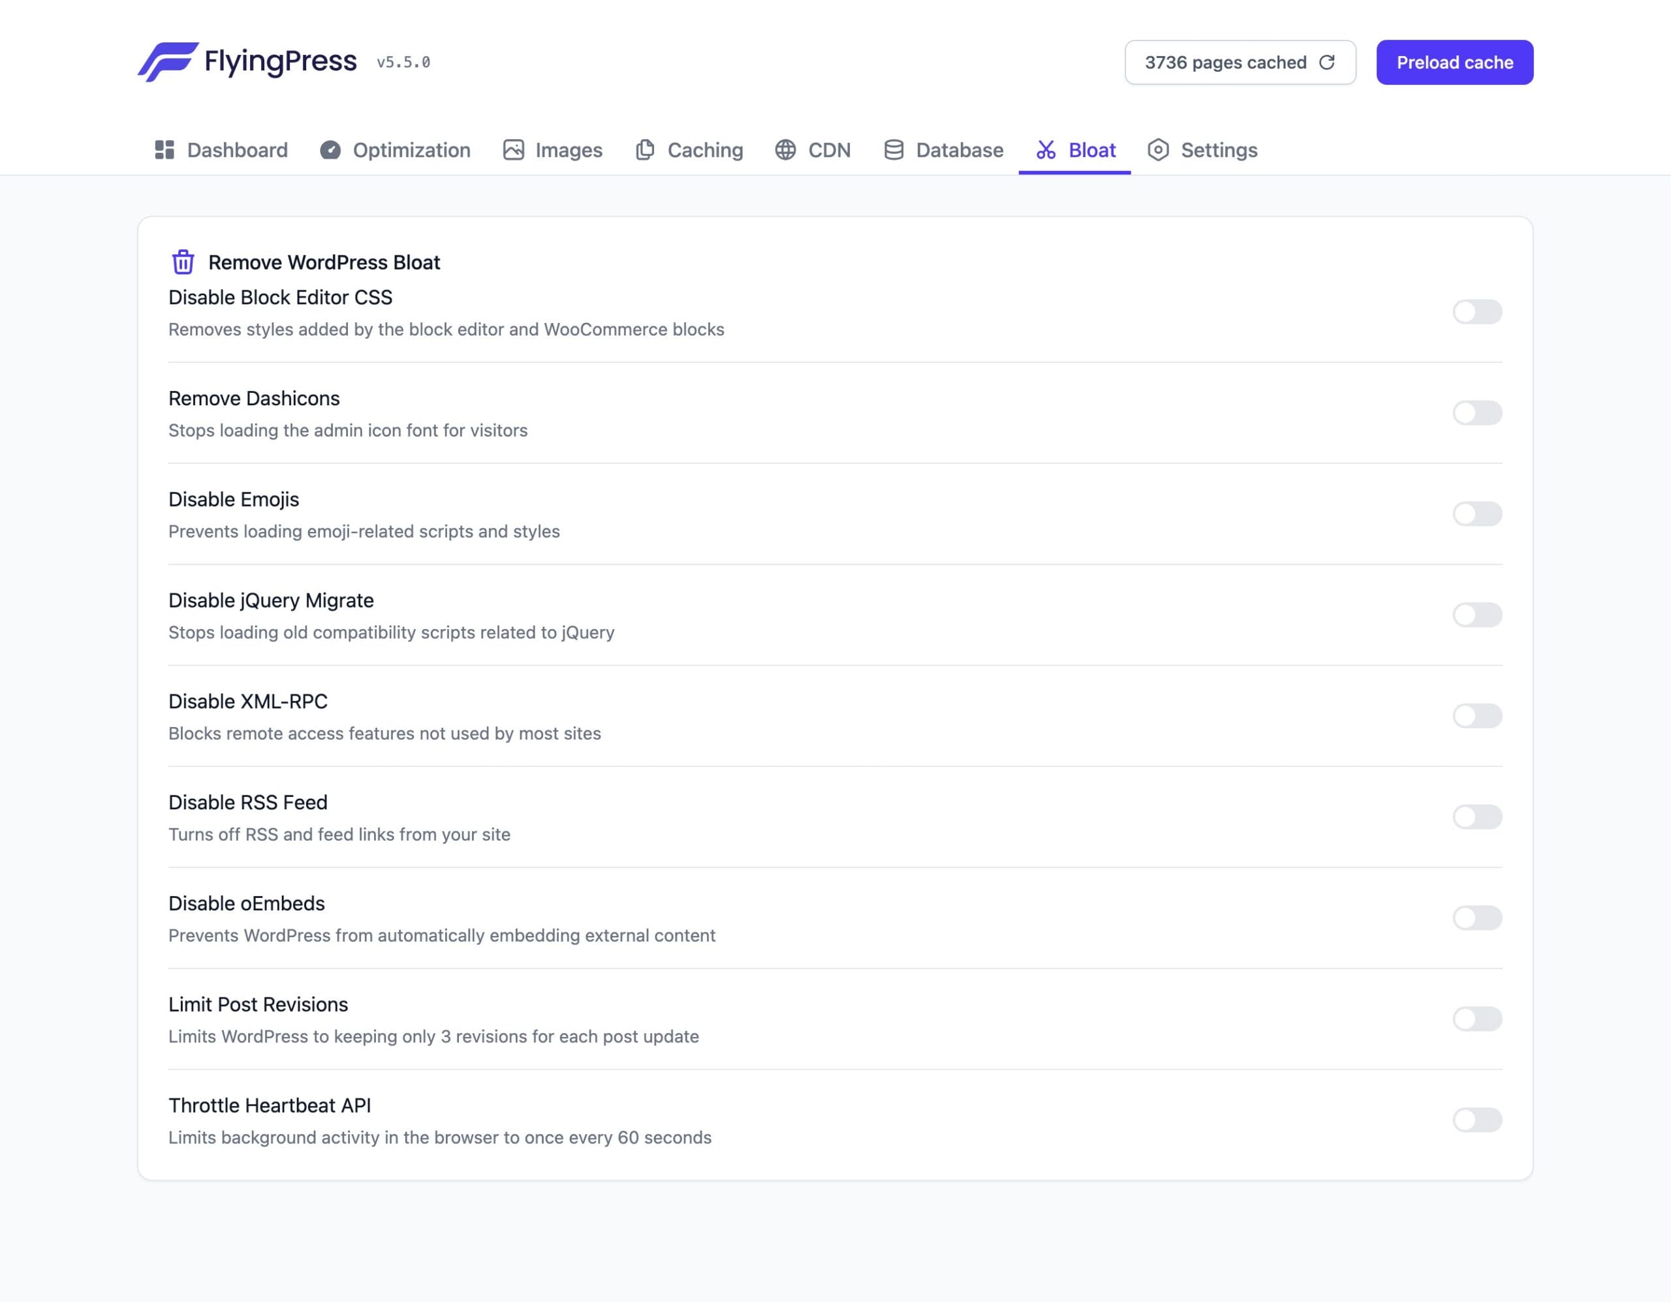Click 'Prevents WordPress from automatically embedding' description

[x=443, y=935]
